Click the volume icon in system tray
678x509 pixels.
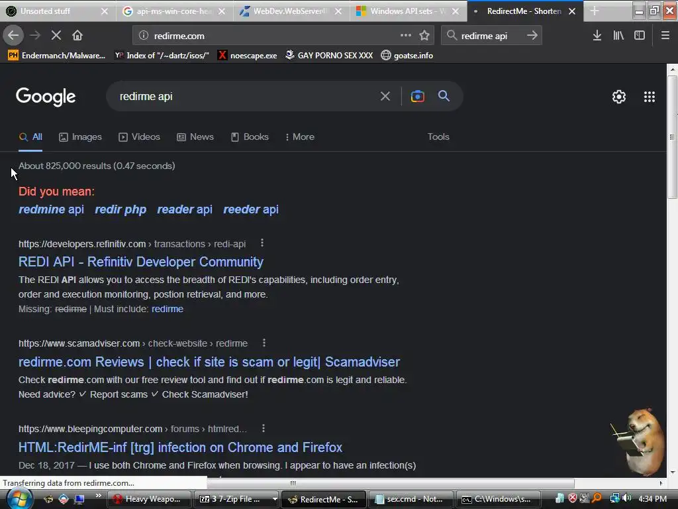[626, 498]
